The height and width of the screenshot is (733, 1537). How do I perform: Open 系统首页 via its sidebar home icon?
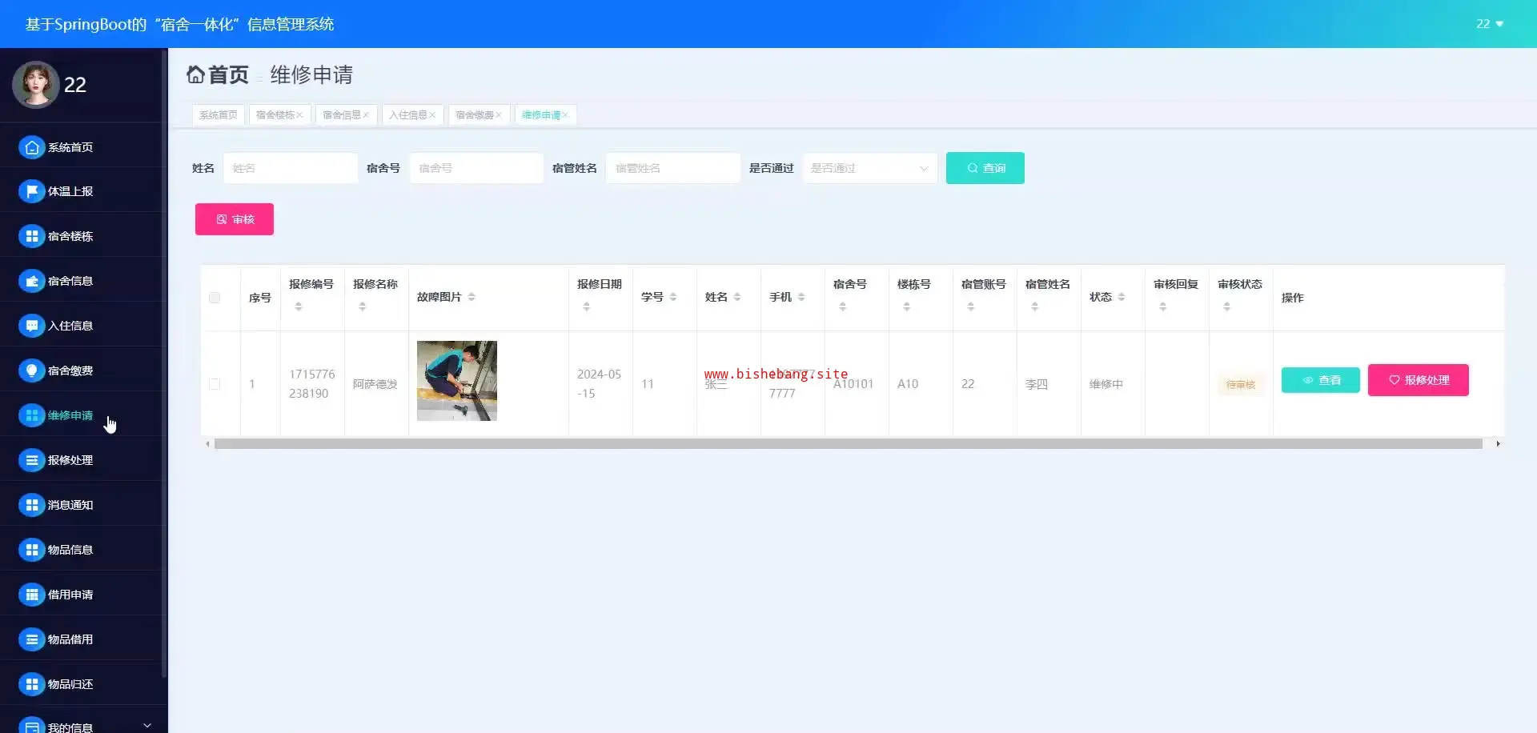pyautogui.click(x=31, y=147)
